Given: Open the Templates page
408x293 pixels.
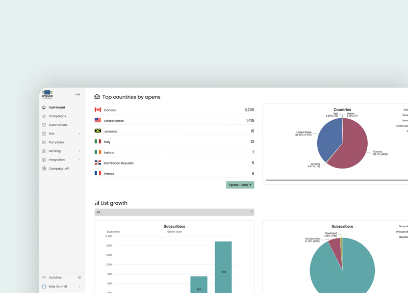Looking at the screenshot, I should 56,142.
